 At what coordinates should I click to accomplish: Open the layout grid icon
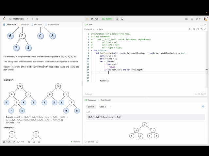tap(186, 19)
